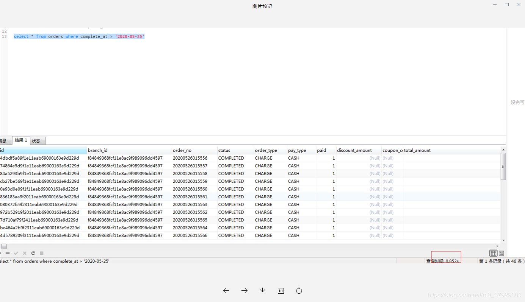This screenshot has height=302, width=525.
Task: Discard changes with the X icon
Action: [x=25, y=253]
